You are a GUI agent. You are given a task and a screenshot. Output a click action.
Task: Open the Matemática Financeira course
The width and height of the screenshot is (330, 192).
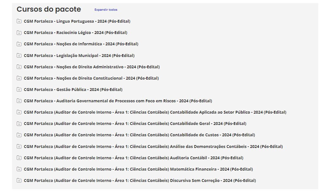[138, 169]
